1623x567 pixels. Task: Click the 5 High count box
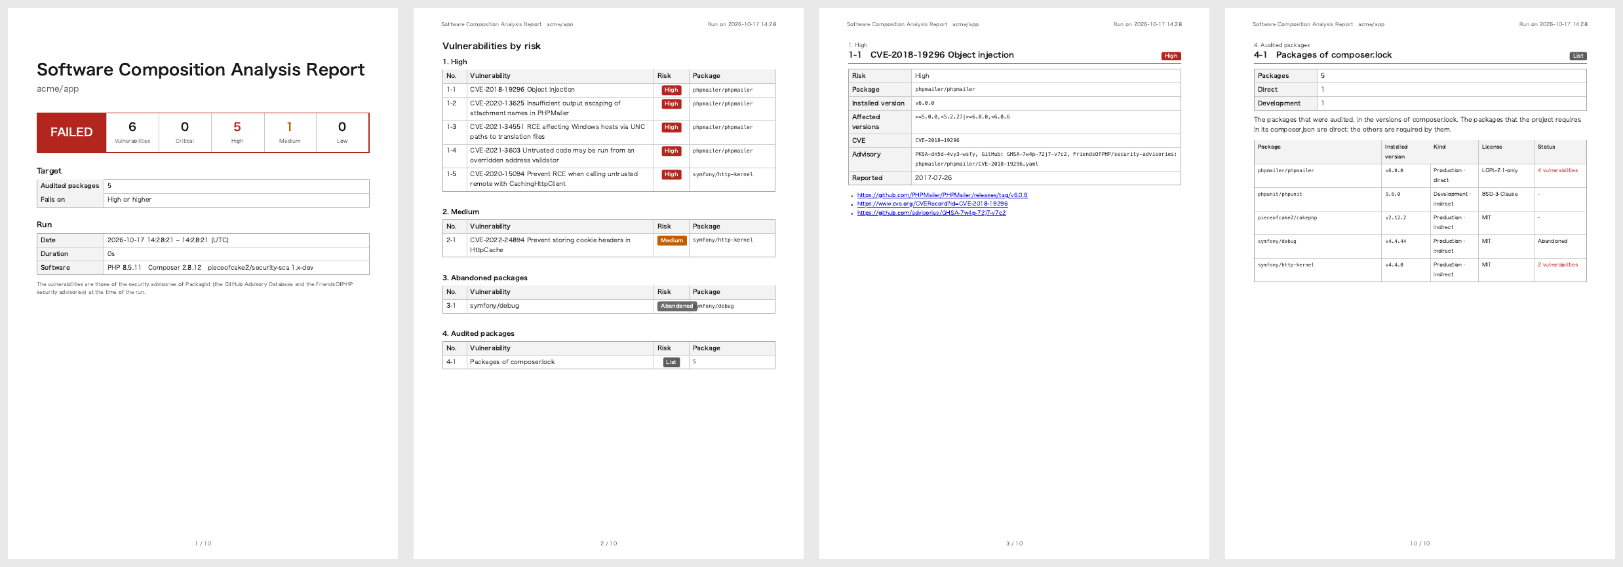tap(237, 133)
